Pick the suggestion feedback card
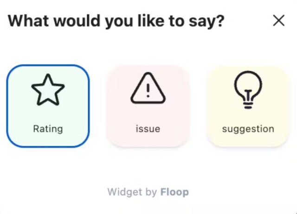The image size is (297, 214). [x=248, y=106]
